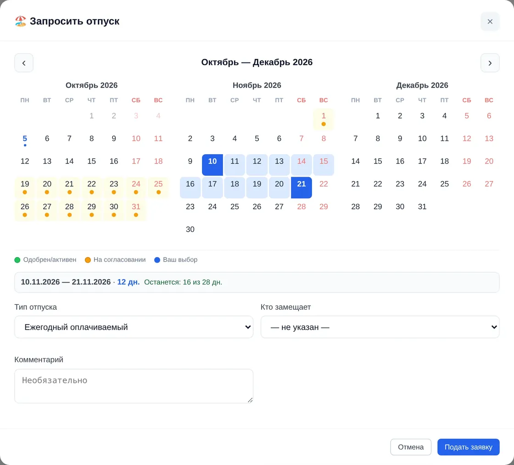This screenshot has width=514, height=465.
Task: Click the blue Ваш выбор legend dot
Action: 157,260
